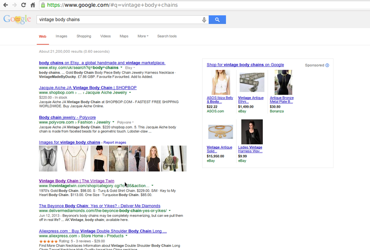The height and width of the screenshot is (250, 370).
Task: Click the Bonanza seller text
Action: (277, 111)
